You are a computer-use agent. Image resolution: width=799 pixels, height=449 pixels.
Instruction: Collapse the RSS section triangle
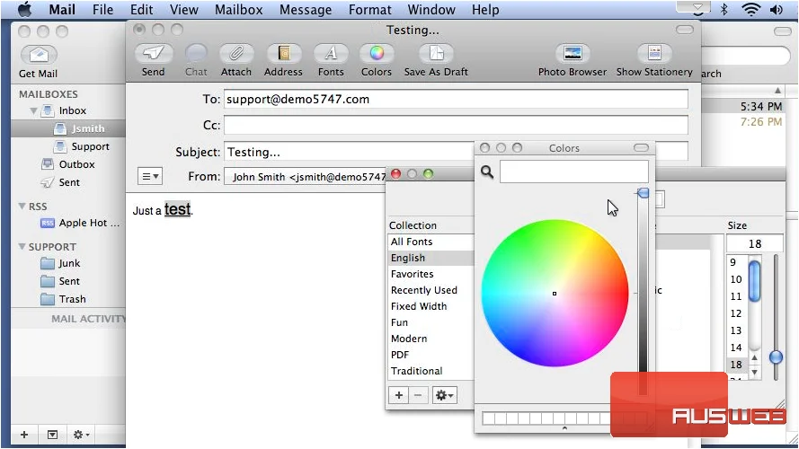tap(22, 207)
